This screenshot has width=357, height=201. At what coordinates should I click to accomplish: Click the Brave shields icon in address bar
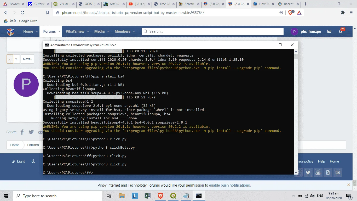[x=291, y=13]
